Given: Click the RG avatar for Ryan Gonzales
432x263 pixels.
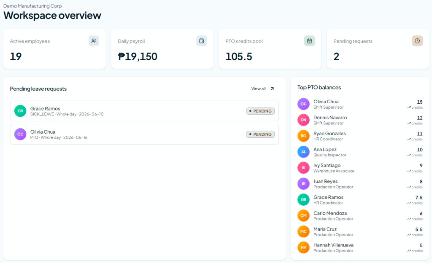Looking at the screenshot, I should tap(303, 136).
